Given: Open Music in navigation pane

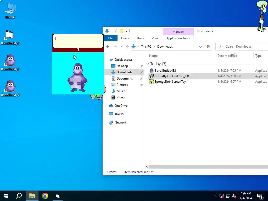Looking at the screenshot, I should pos(121,91).
